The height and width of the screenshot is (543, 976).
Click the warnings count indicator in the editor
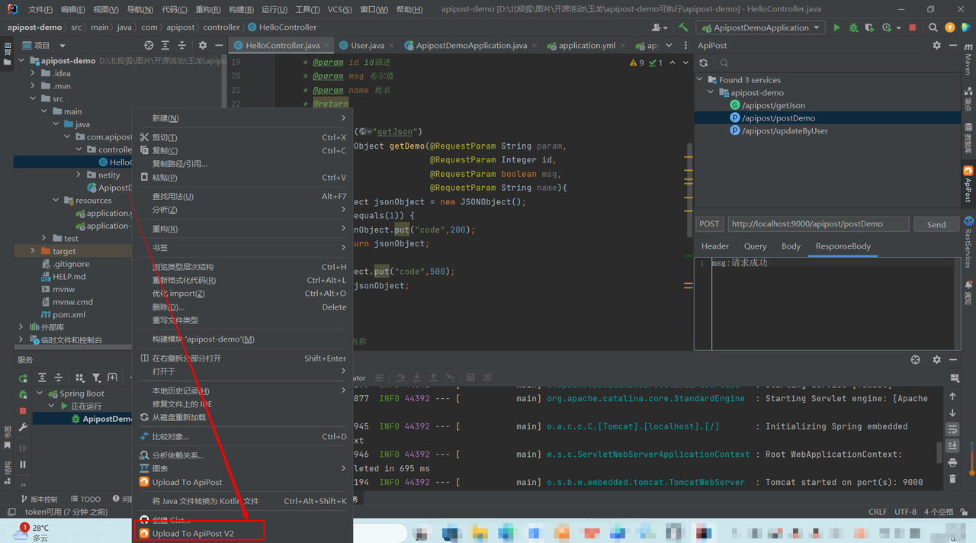(637, 63)
